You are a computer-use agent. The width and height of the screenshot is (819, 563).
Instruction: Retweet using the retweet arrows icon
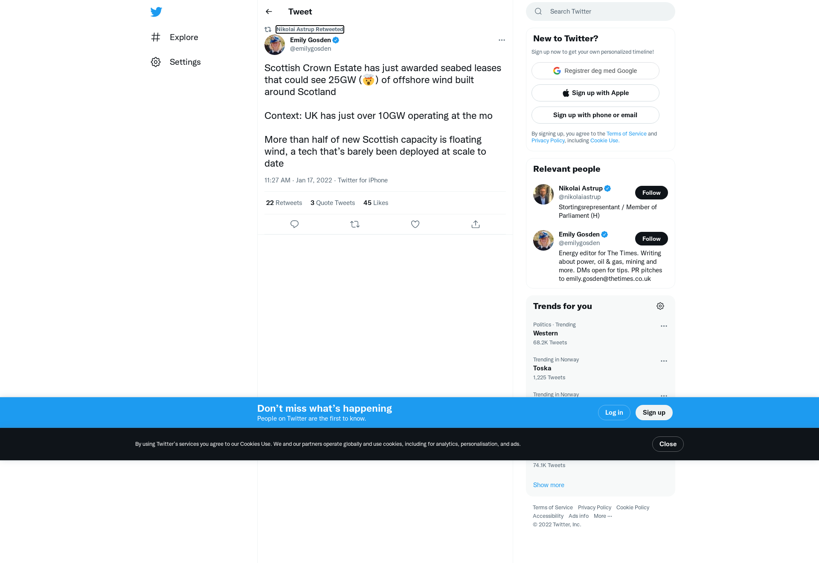coord(355,224)
